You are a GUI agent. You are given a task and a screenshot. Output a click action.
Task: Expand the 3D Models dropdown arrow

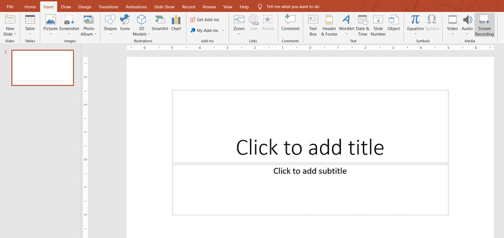[x=149, y=35]
